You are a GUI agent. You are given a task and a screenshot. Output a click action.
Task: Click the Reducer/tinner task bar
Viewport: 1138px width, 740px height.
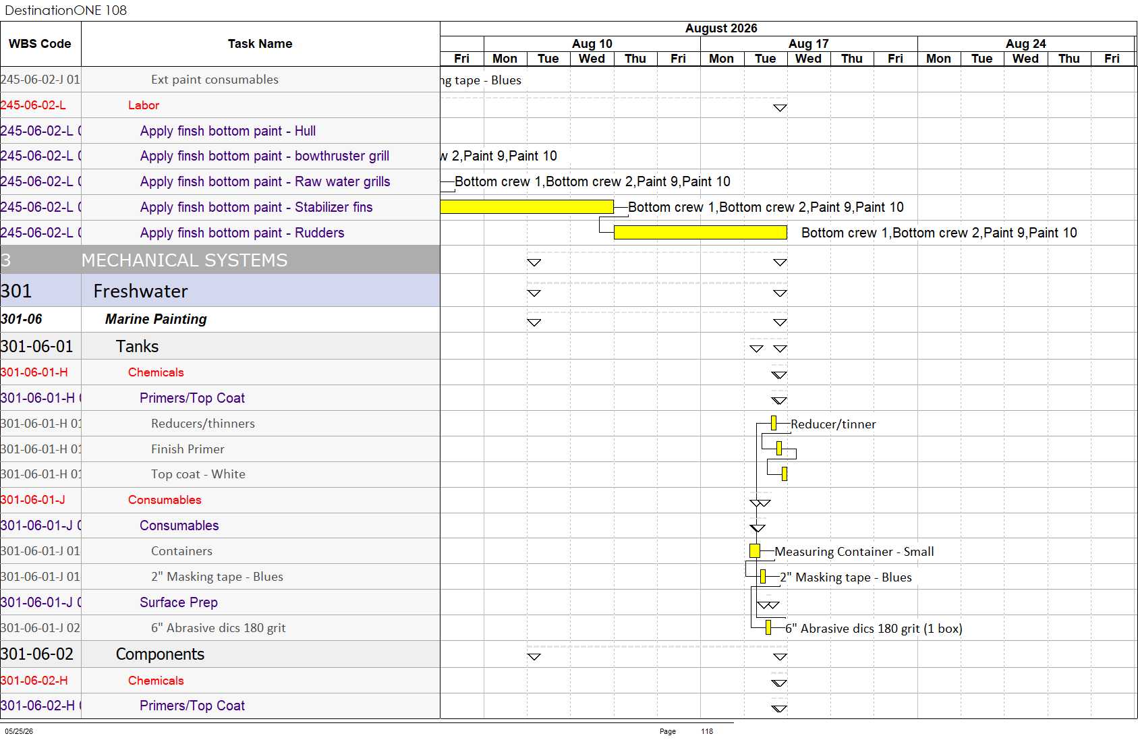pos(774,424)
